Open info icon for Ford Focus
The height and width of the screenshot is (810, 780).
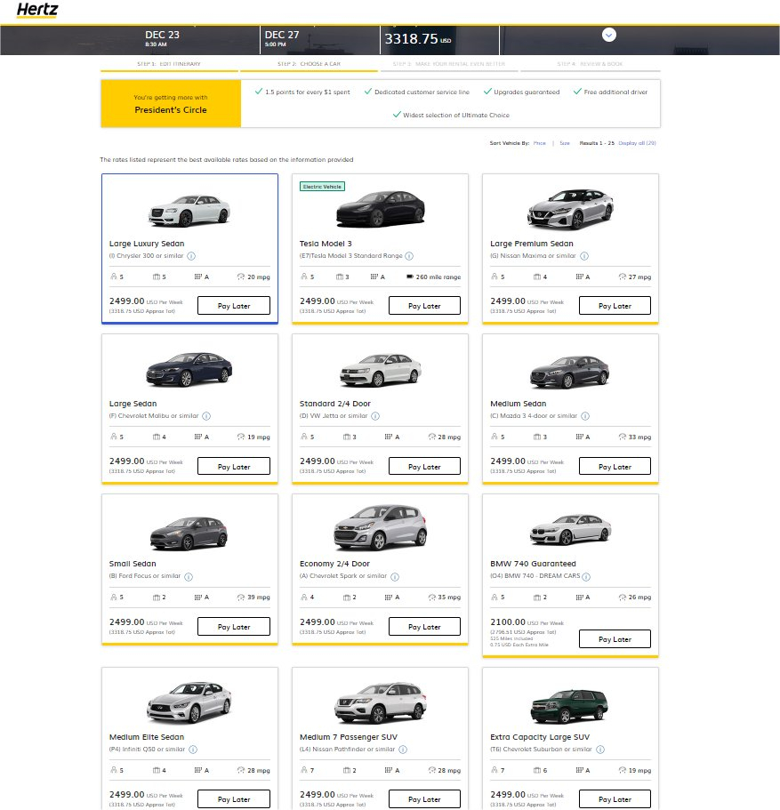[189, 576]
